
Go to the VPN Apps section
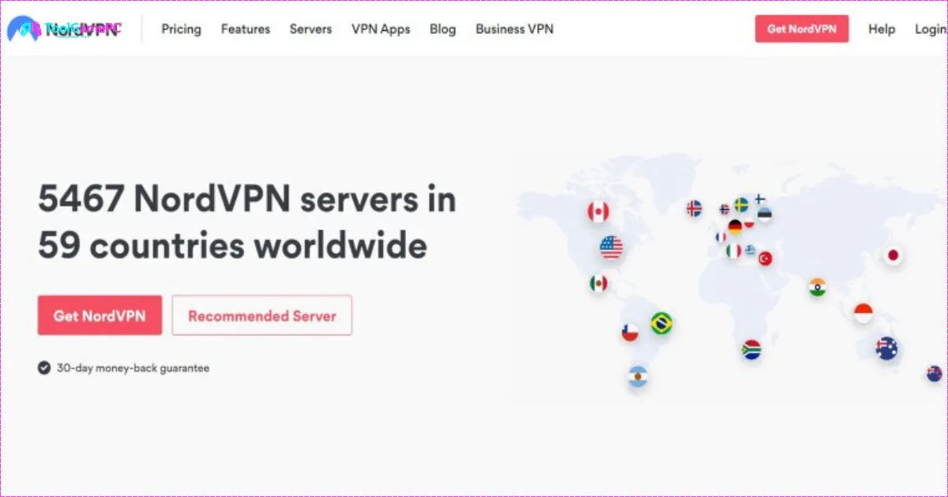[381, 29]
